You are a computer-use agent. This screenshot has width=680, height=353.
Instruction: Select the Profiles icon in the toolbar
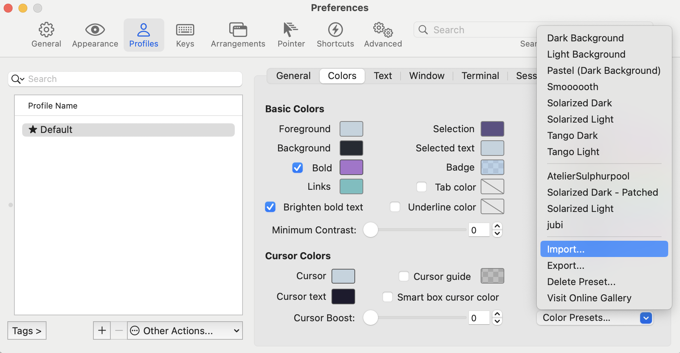(x=144, y=35)
